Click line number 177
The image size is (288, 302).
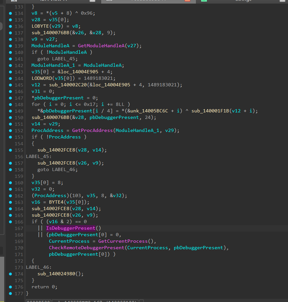pyautogui.click(x=19, y=294)
